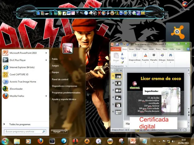Click the Firefox icon in the taskbar

tap(40, 141)
